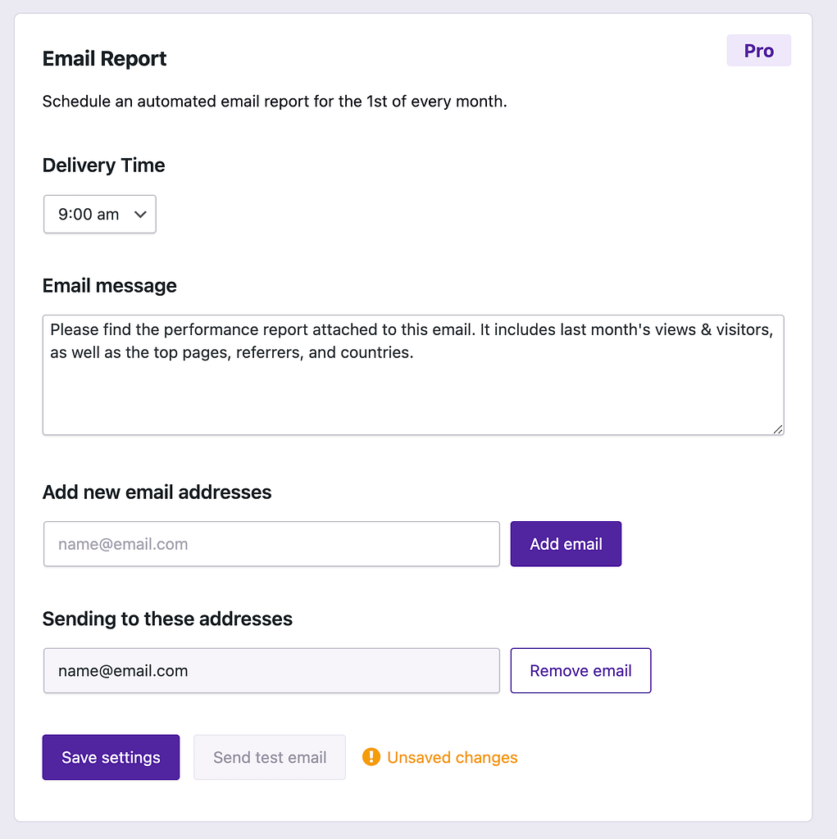Image resolution: width=837 pixels, height=839 pixels.
Task: Focus the new email address input field
Action: [271, 544]
